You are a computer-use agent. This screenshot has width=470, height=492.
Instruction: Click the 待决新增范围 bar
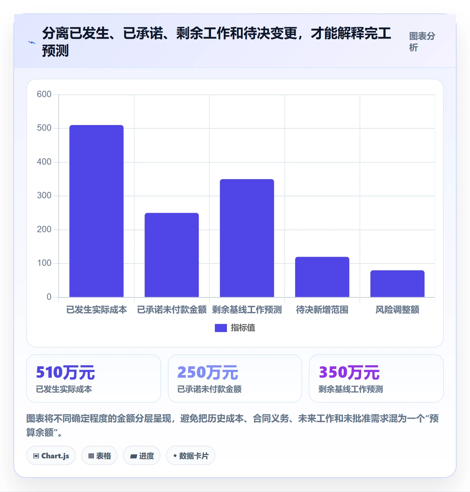[x=322, y=277]
